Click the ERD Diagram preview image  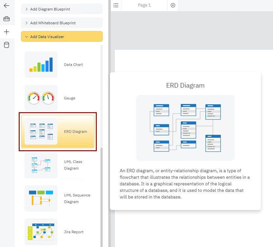click(x=185, y=128)
